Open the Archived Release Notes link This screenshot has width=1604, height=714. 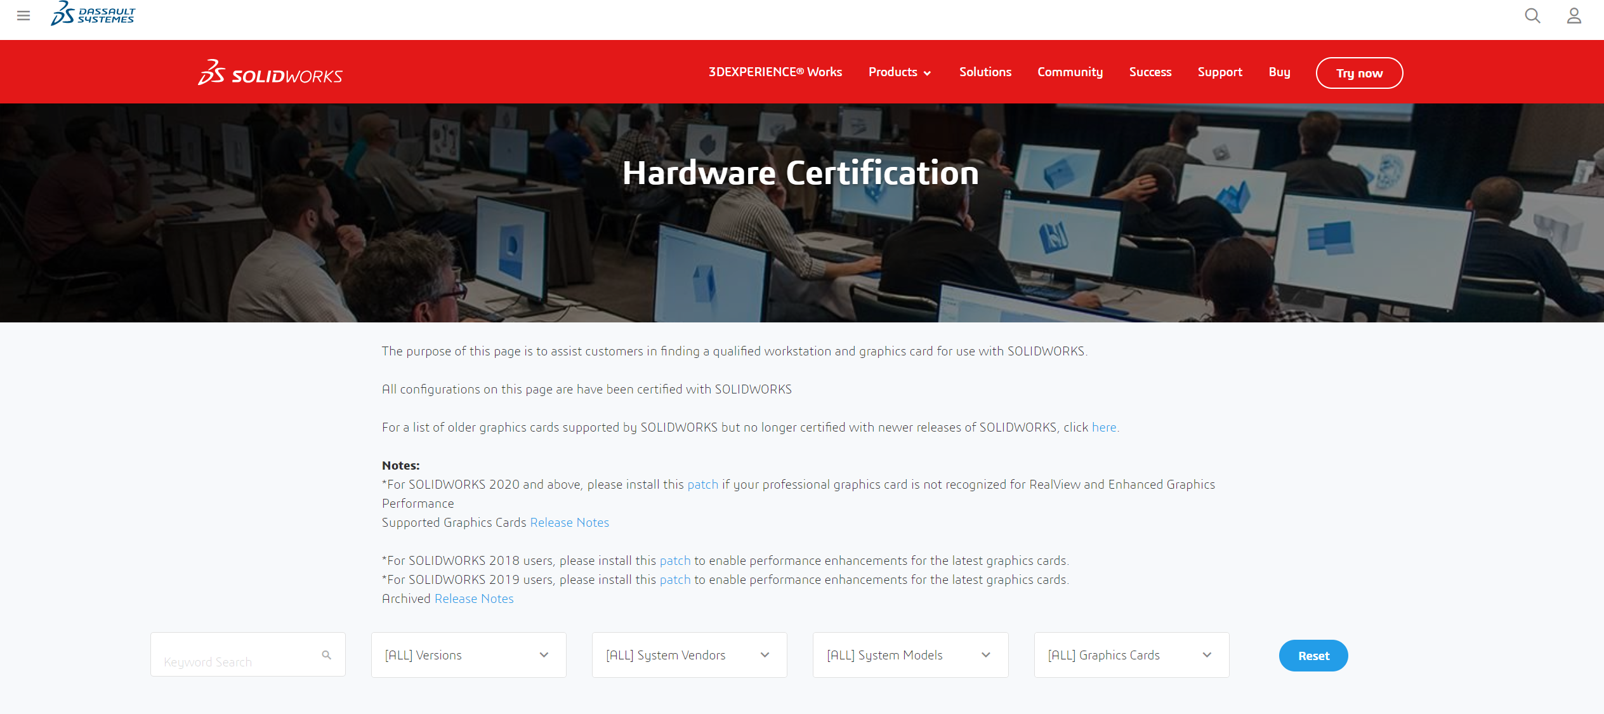[x=474, y=599]
